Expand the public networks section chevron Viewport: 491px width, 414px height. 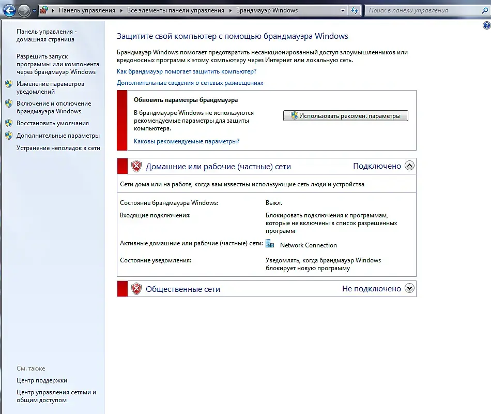[409, 288]
